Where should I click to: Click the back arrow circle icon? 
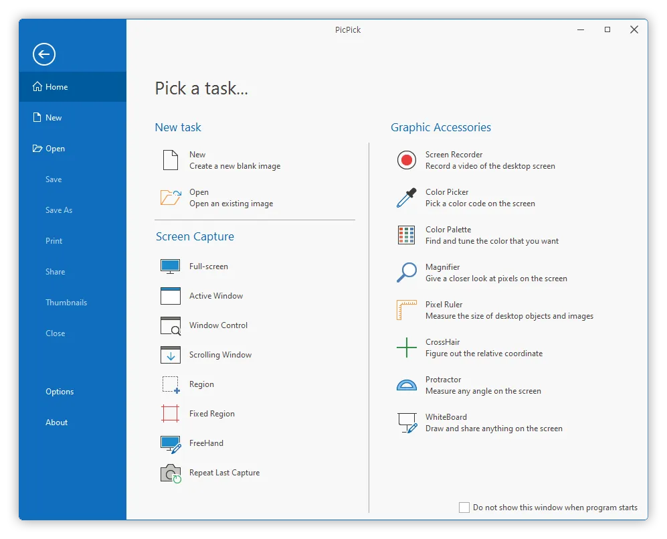pos(44,54)
